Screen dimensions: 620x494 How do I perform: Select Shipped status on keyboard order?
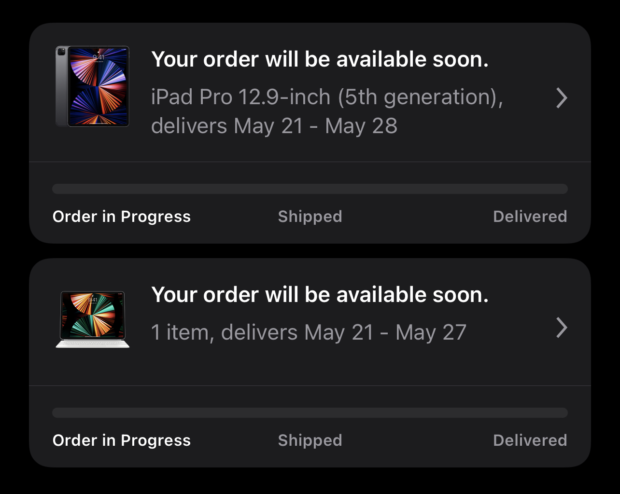(x=310, y=440)
